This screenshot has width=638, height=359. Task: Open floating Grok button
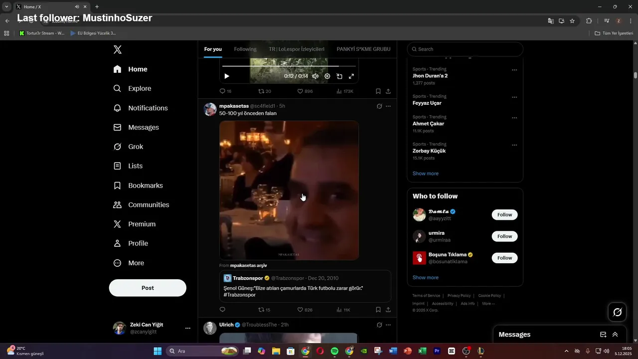click(x=617, y=312)
